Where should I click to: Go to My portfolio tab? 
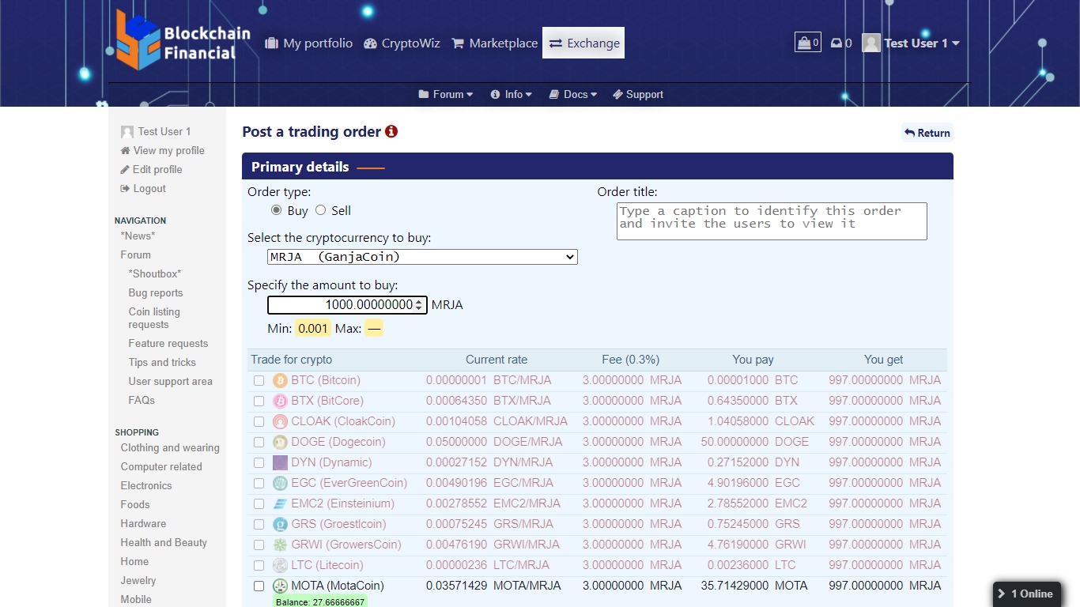[308, 43]
